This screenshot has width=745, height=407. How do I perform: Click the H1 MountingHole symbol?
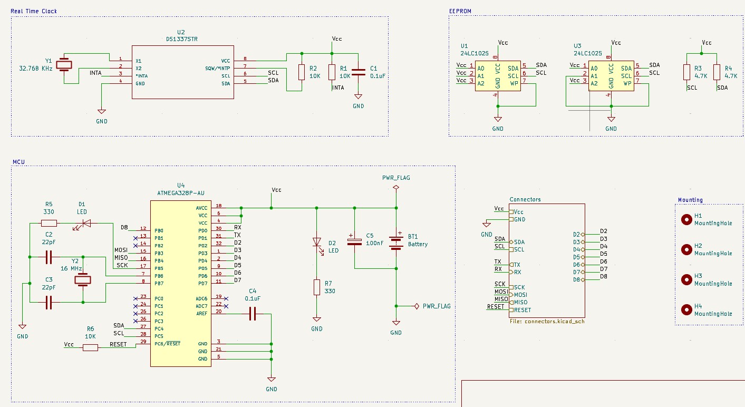tap(686, 219)
